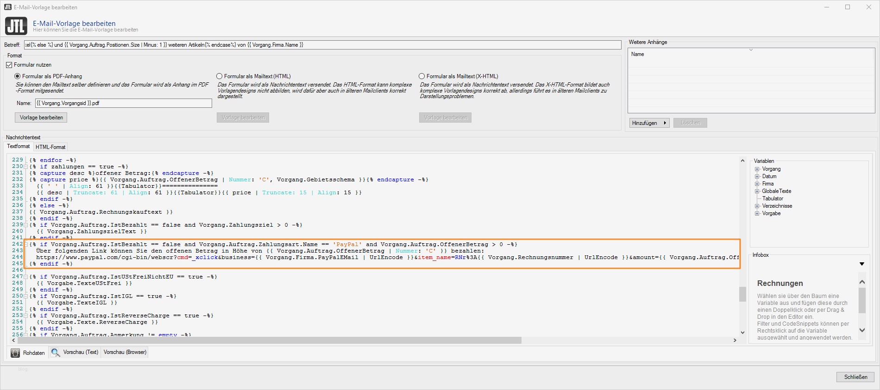Open the Infobox dropdown arrow
Image resolution: width=880 pixels, height=390 pixels.
(x=862, y=264)
